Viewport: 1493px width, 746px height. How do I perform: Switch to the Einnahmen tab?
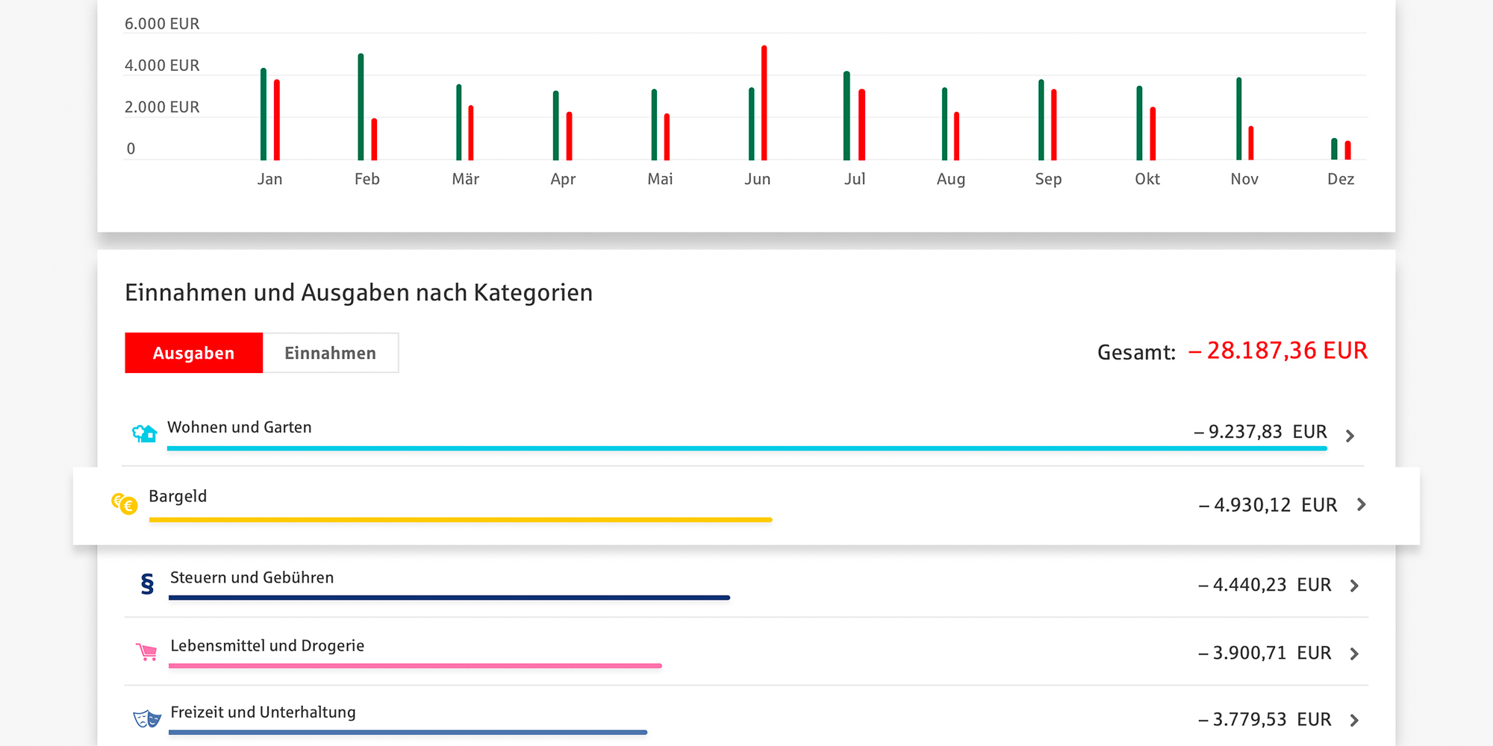[330, 353]
